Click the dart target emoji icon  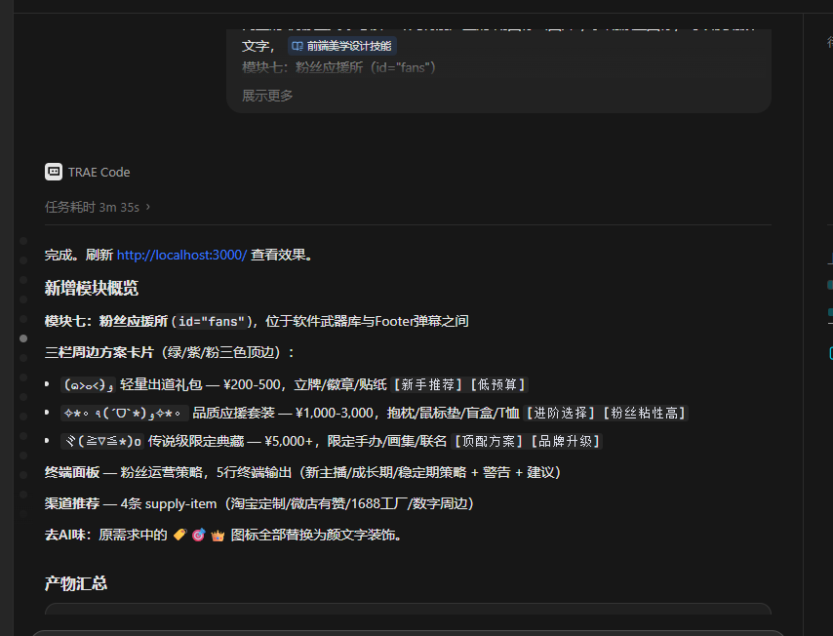[199, 535]
